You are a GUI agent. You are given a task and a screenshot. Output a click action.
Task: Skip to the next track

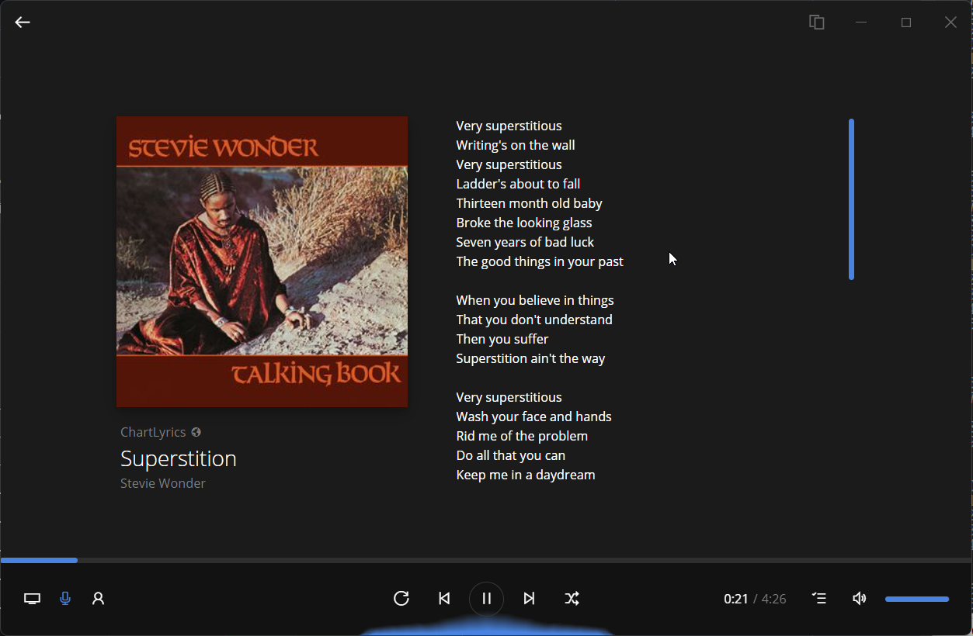click(529, 598)
